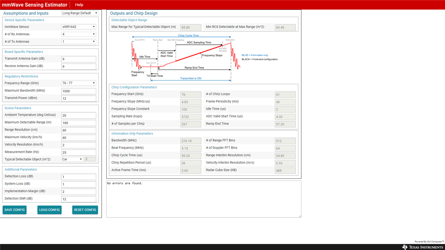
Task: Click the Frame Periodicity (ms) output field
Action: click(285, 102)
